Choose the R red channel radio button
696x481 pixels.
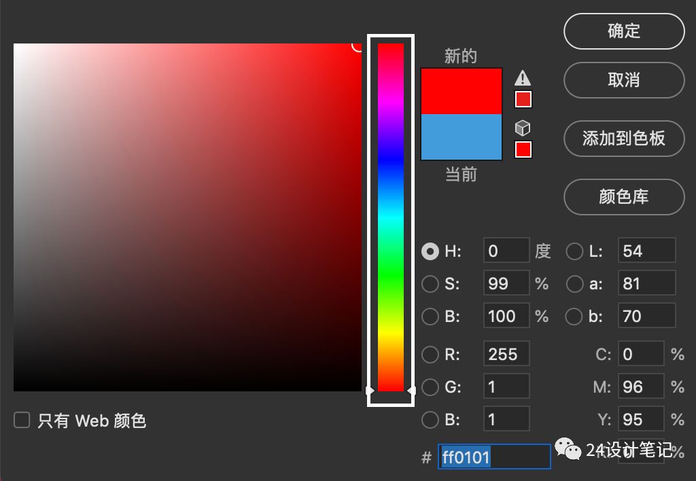430,354
